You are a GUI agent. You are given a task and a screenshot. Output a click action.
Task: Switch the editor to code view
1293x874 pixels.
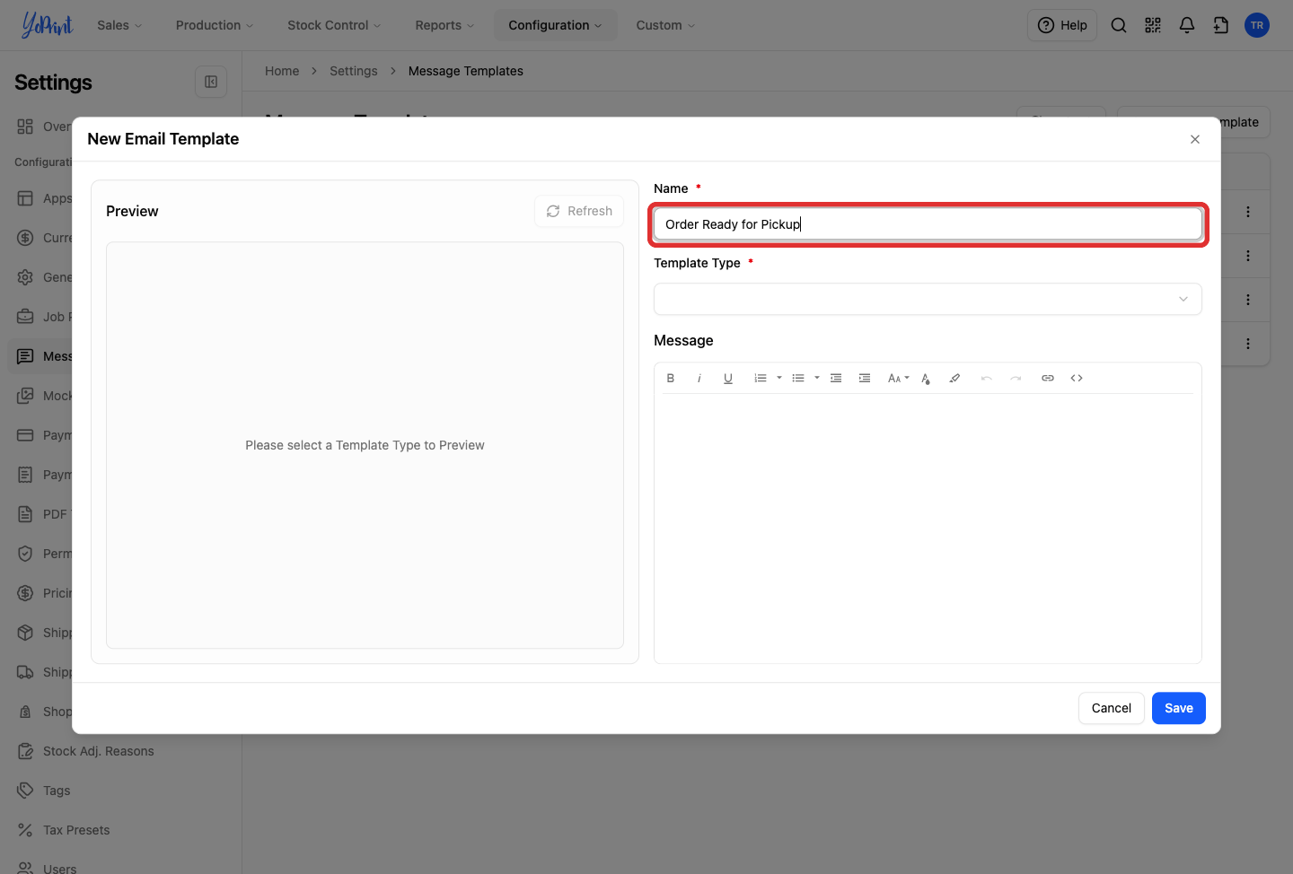[x=1077, y=379]
